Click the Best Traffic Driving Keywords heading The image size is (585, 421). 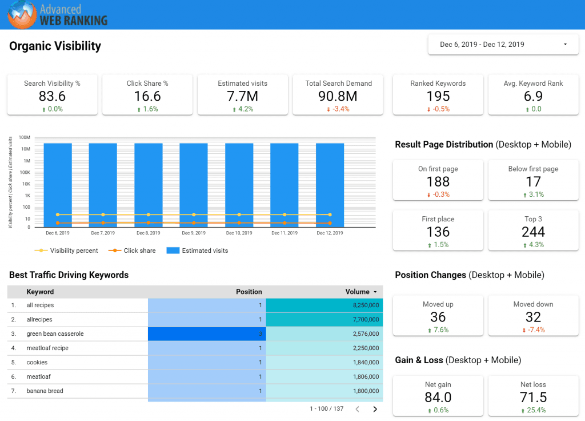click(x=69, y=275)
